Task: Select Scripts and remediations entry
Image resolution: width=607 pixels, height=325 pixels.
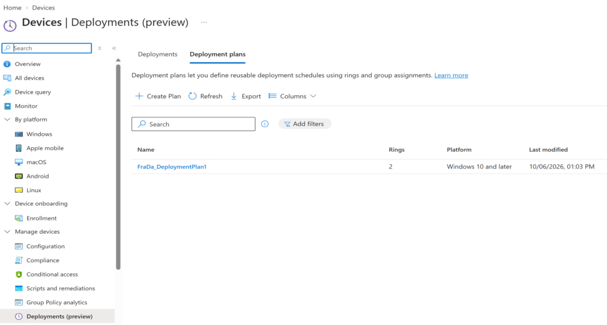Action: click(61, 288)
